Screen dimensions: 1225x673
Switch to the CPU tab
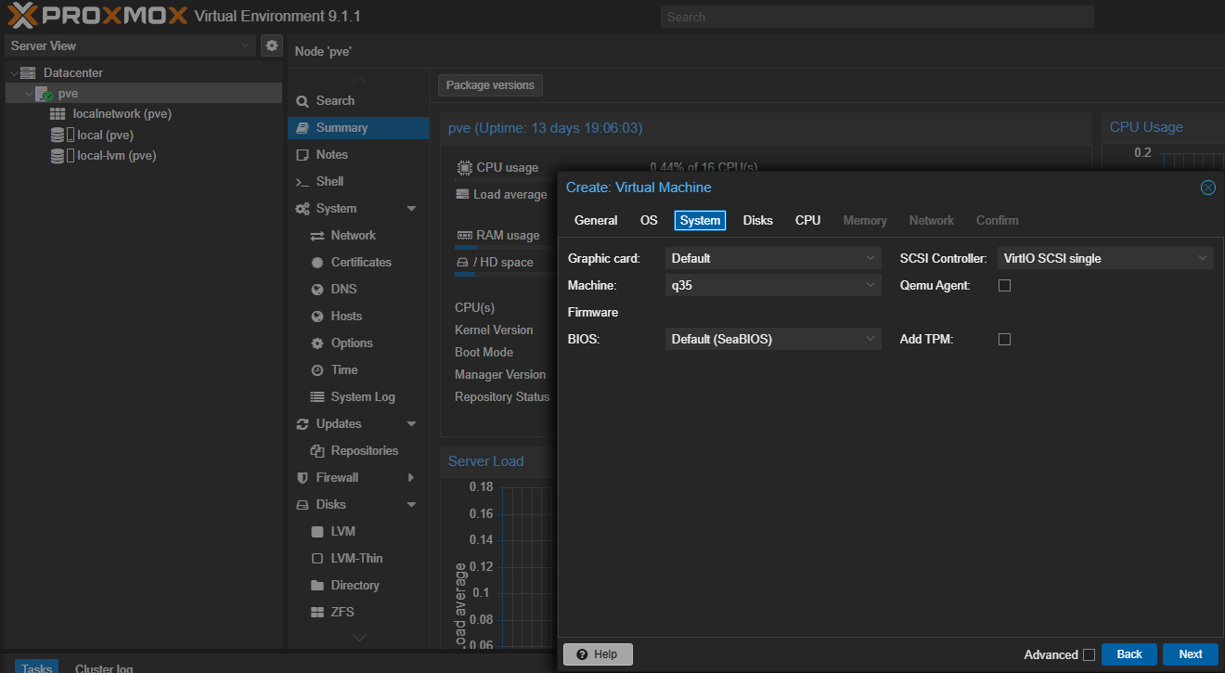(808, 220)
